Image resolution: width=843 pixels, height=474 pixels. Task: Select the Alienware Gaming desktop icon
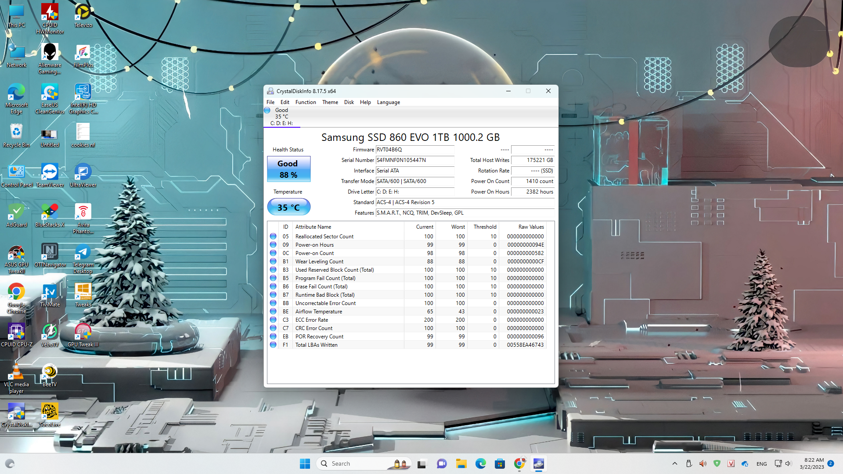click(x=50, y=58)
